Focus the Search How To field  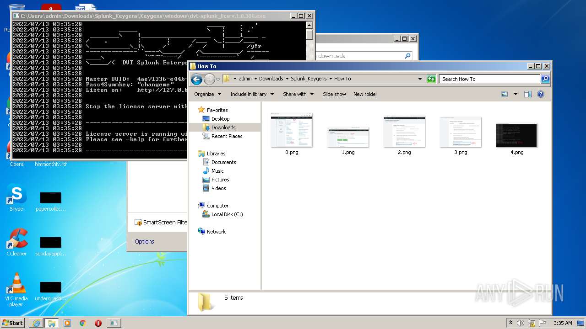click(x=489, y=79)
